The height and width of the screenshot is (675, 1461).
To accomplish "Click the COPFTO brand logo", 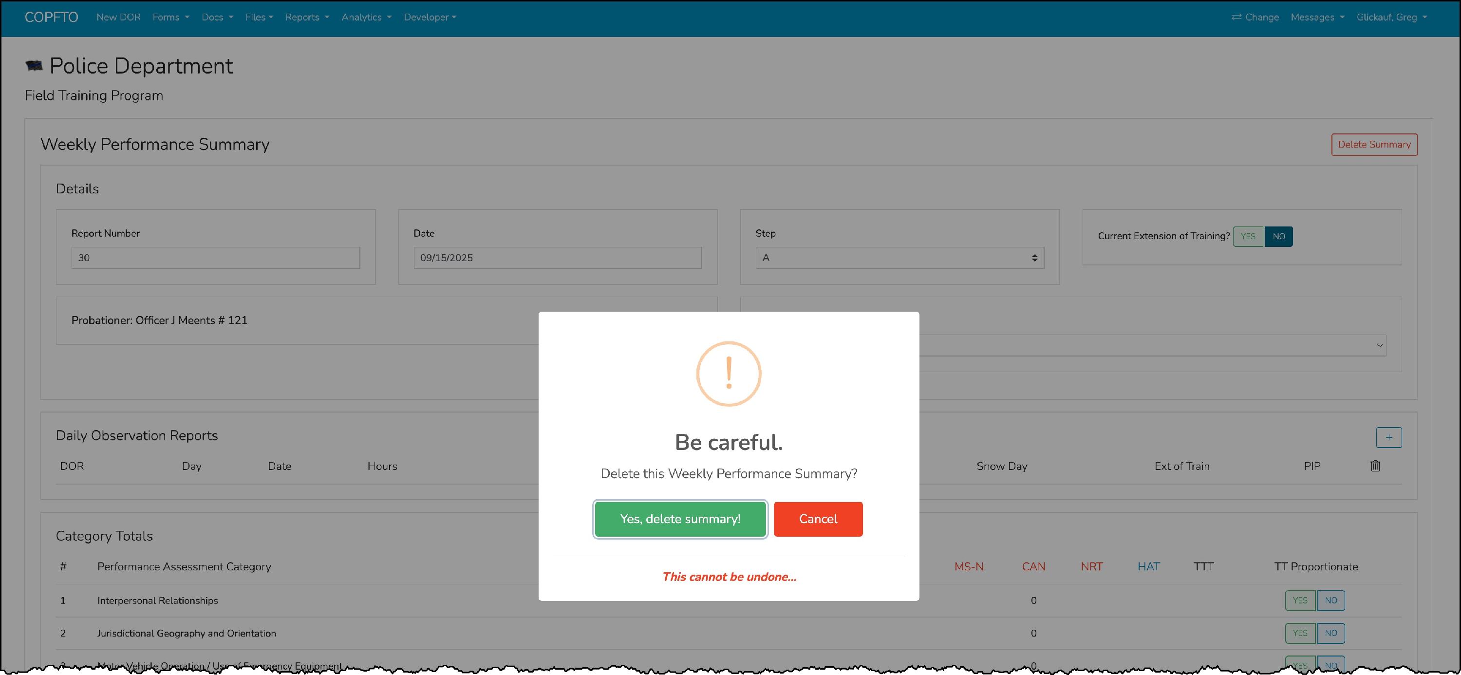I will (51, 17).
